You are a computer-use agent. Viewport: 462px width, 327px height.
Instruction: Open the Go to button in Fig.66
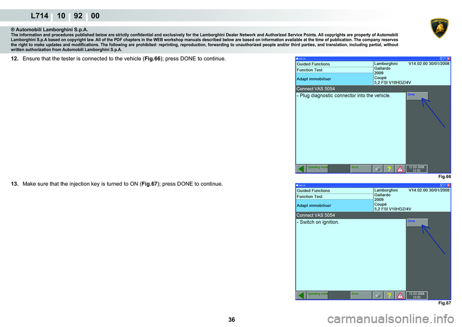(361, 169)
